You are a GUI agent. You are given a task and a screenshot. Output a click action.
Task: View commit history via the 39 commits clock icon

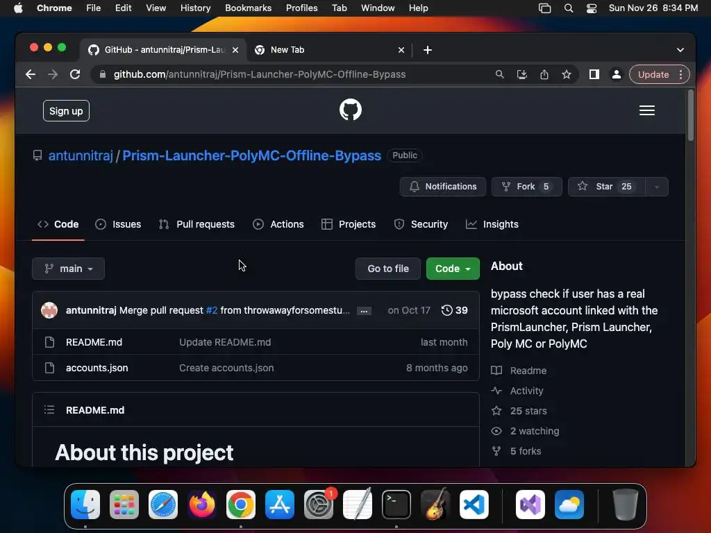[x=454, y=310]
